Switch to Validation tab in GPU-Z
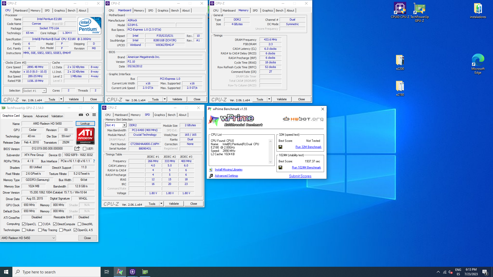The height and width of the screenshot is (277, 493). [57, 116]
